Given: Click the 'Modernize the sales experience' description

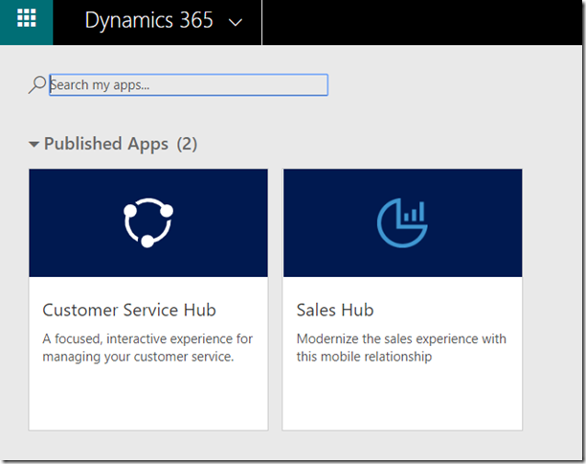Looking at the screenshot, I should (401, 348).
